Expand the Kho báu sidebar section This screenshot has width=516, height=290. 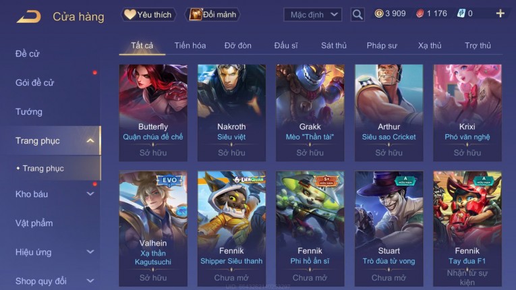(x=90, y=194)
